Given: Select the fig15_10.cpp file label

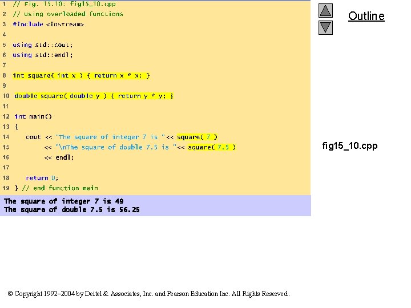Looking at the screenshot, I should 350,145.
